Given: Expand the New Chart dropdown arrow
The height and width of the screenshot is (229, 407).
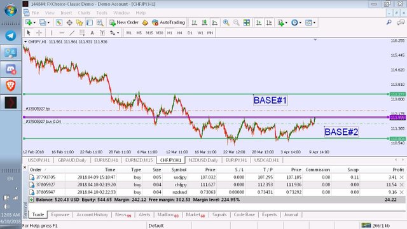Looking at the screenshot, I should pos(34,23).
